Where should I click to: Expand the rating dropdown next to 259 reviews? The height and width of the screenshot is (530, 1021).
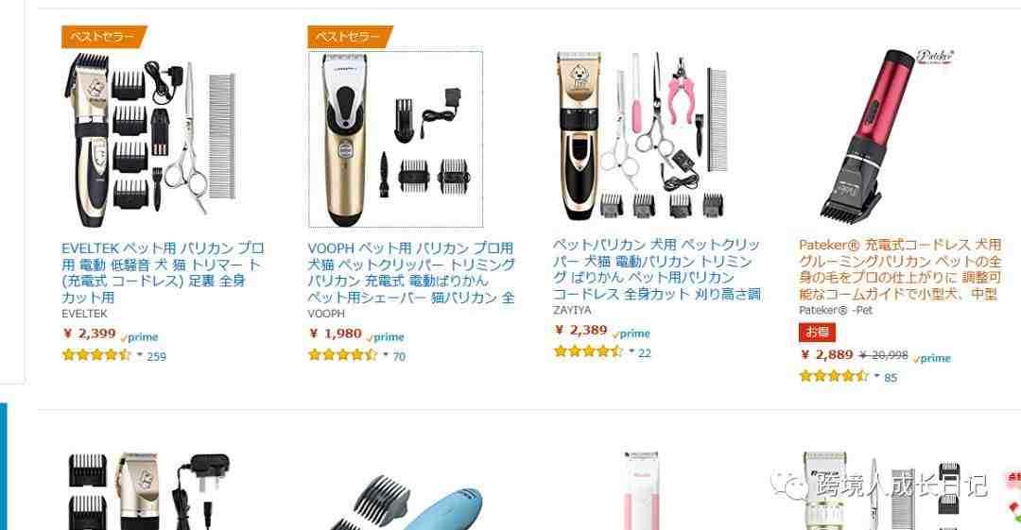(139, 355)
